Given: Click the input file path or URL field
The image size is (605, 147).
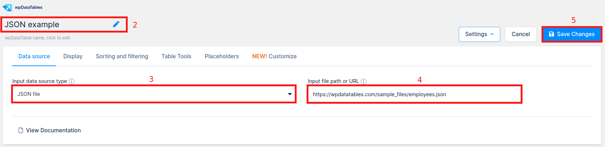Looking at the screenshot, I should point(414,94).
